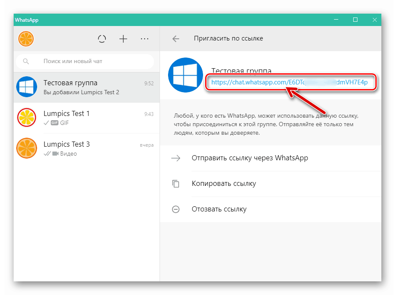
Task: Open your own profile avatar
Action: point(26,38)
